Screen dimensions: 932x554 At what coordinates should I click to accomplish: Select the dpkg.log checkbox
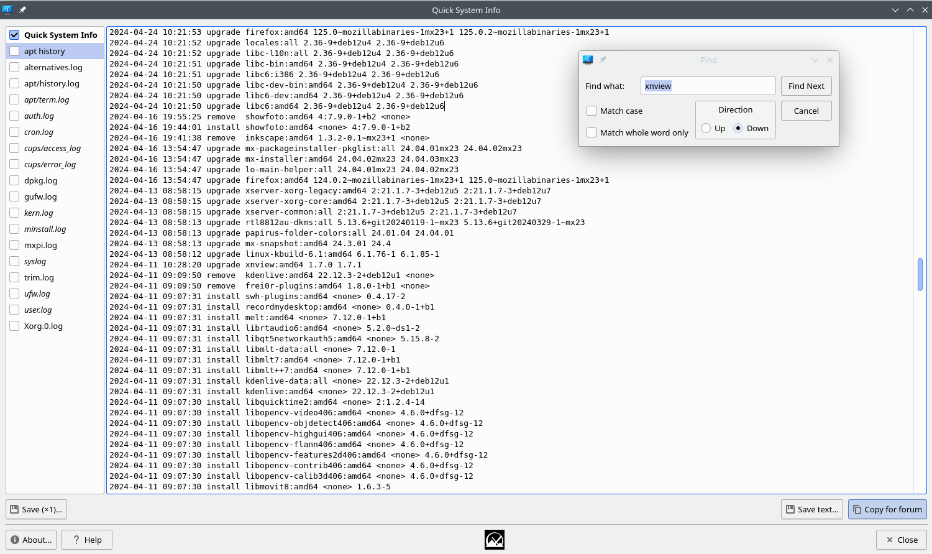pos(14,180)
